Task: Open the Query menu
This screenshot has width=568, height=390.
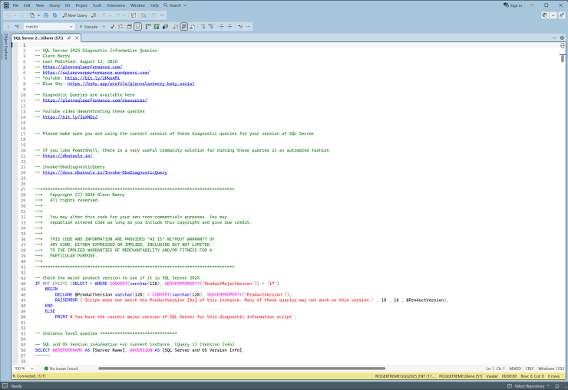Action: click(x=54, y=5)
